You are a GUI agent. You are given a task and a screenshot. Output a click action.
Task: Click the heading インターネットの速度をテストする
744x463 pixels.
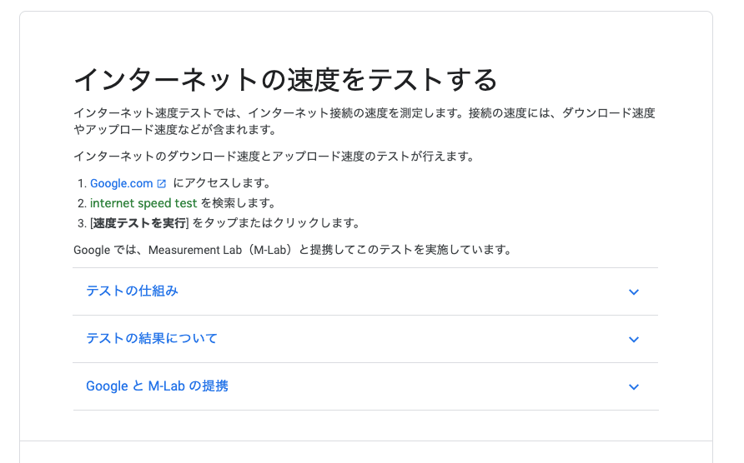click(285, 80)
